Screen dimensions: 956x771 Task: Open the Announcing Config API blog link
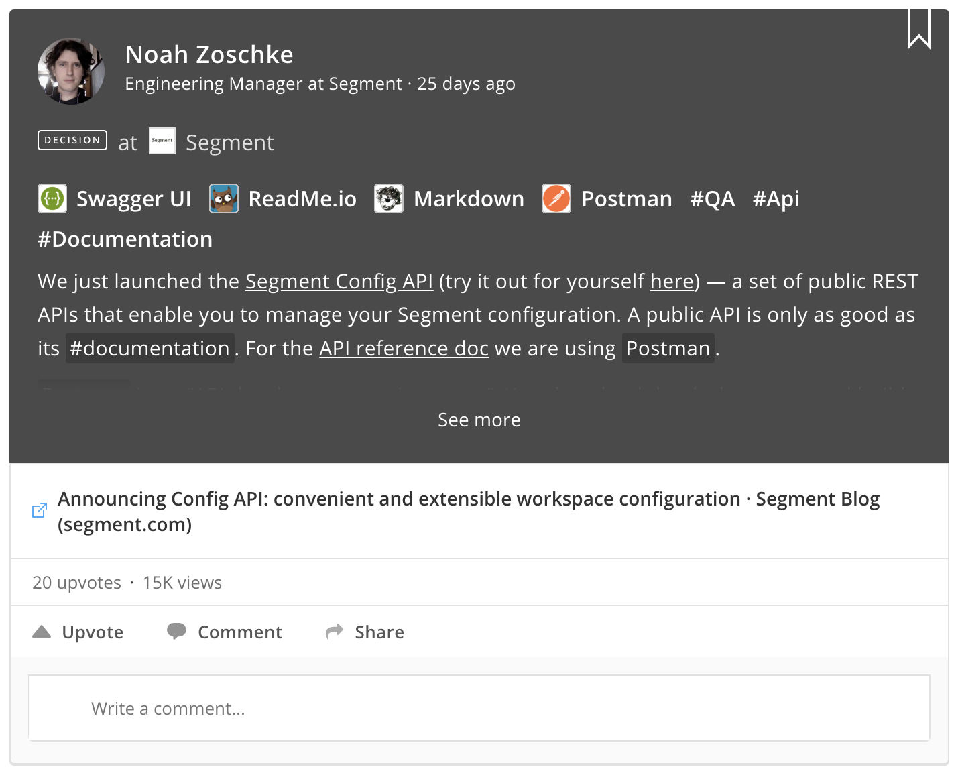[x=469, y=512]
